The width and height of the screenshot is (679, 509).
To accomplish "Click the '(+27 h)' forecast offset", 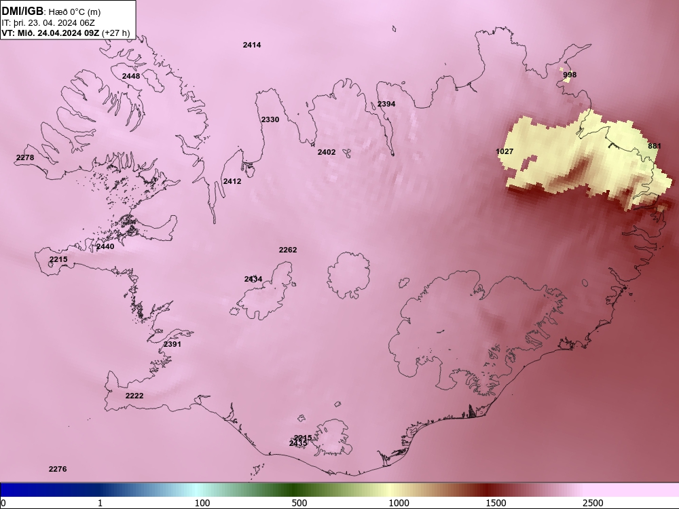I will [x=115, y=33].
